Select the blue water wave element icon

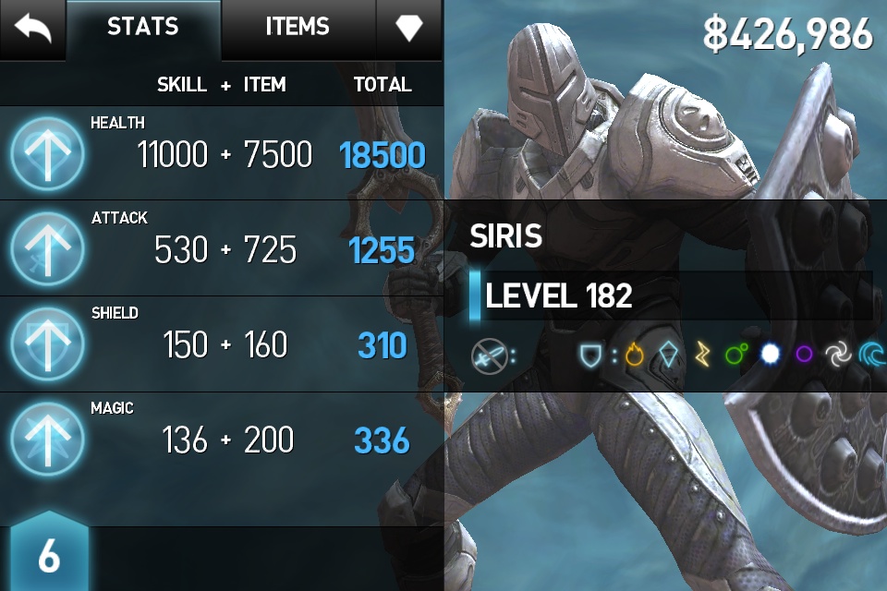(x=871, y=356)
